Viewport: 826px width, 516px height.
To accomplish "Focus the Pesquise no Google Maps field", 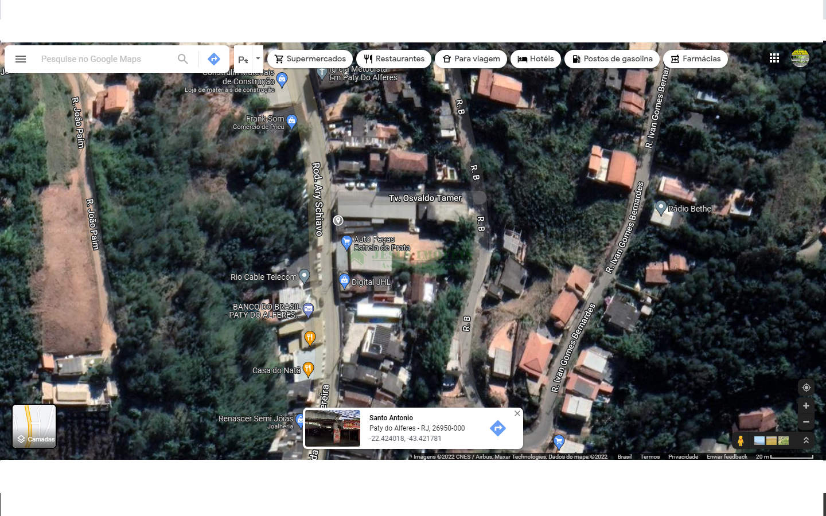I will point(103,59).
